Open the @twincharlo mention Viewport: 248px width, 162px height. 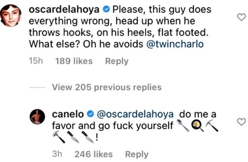click(175, 44)
